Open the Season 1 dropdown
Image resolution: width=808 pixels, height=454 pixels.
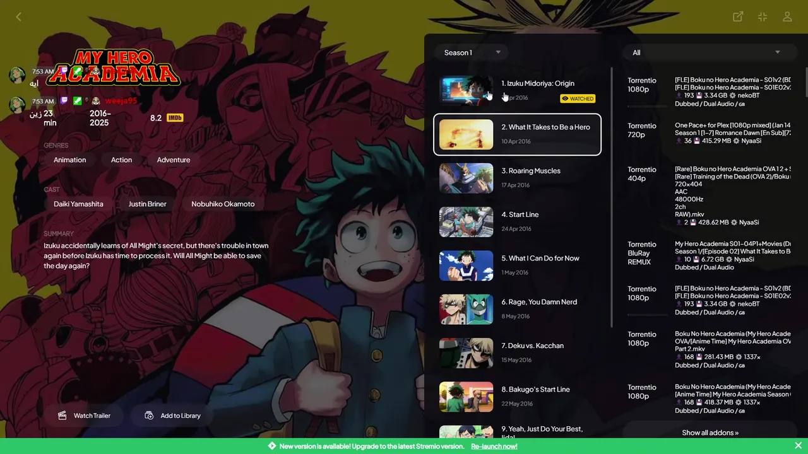tap(472, 52)
